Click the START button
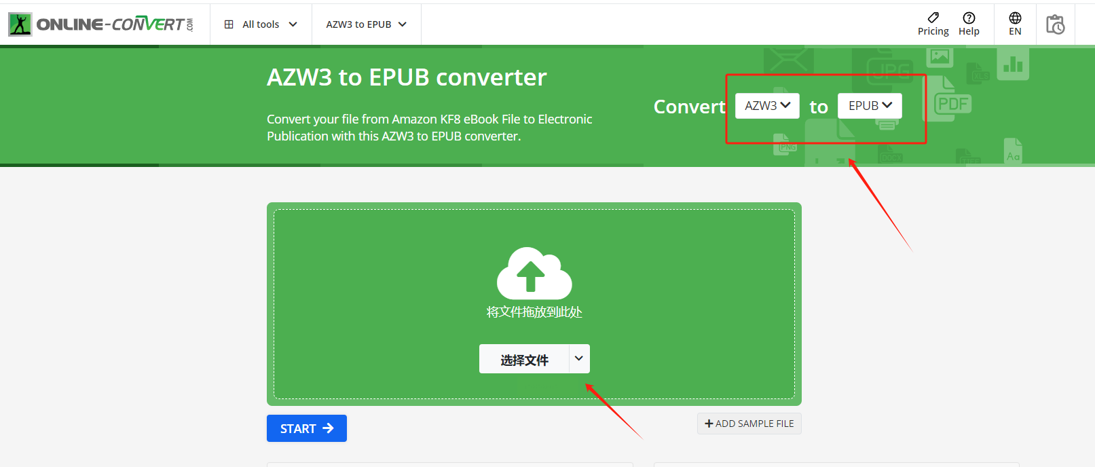Screen dimensions: 1095x467 click(307, 428)
